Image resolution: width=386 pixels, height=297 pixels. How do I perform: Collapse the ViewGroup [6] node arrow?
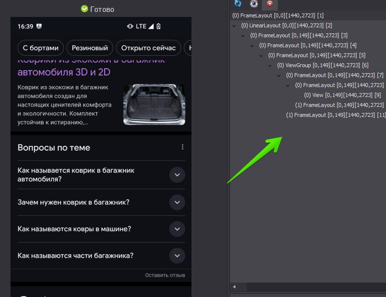[270, 66]
